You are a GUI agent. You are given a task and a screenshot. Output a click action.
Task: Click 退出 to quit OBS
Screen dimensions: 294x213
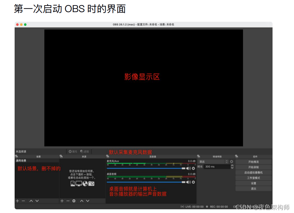coord(254,189)
